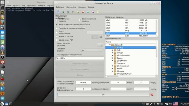
Task: Select the 'Загрузки' folder in tree
Action: pyautogui.click(x=121, y=63)
